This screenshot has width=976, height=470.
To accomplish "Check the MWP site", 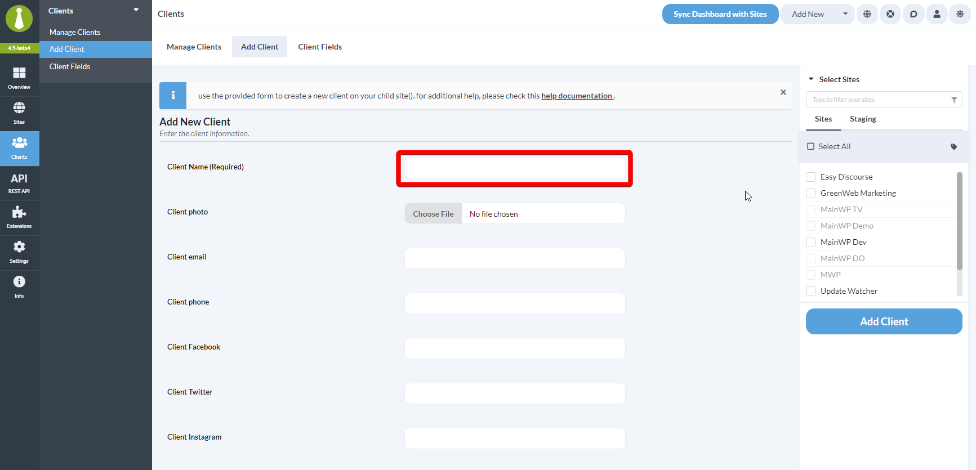I will coord(811,275).
